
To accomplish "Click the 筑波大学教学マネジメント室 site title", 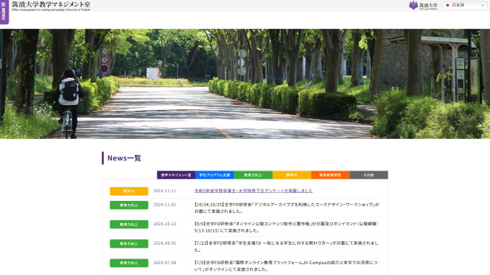I will pos(51,6).
